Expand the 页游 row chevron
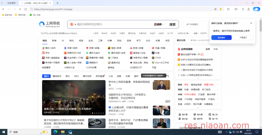 click(x=217, y=99)
